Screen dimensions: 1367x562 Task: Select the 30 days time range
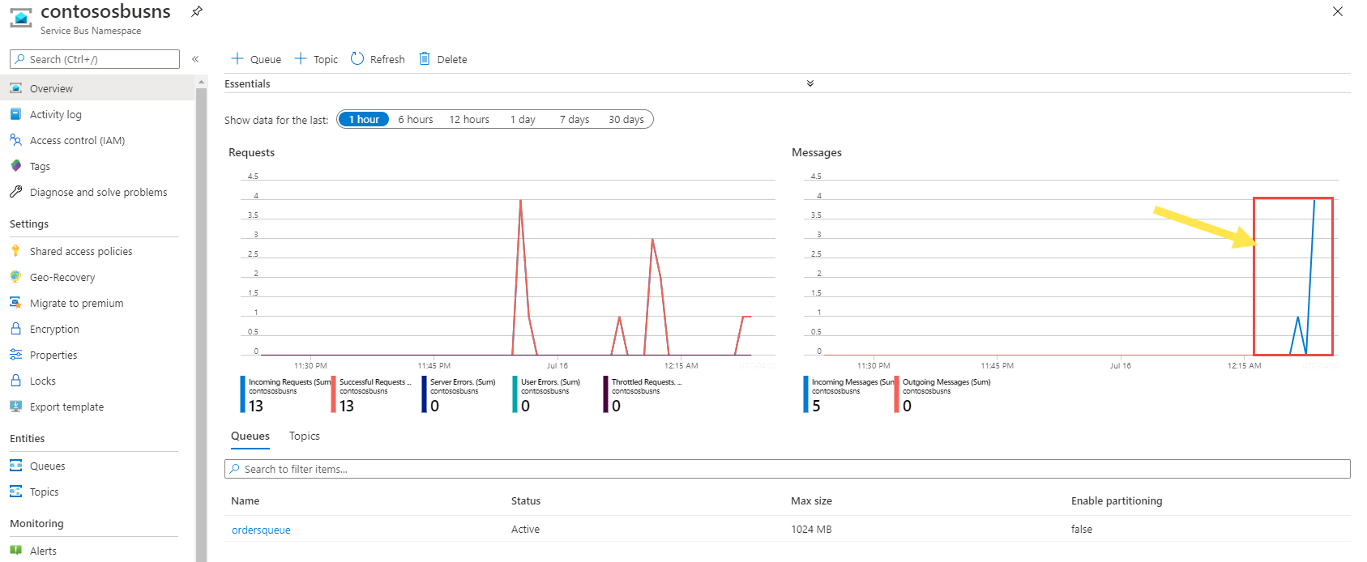(626, 120)
